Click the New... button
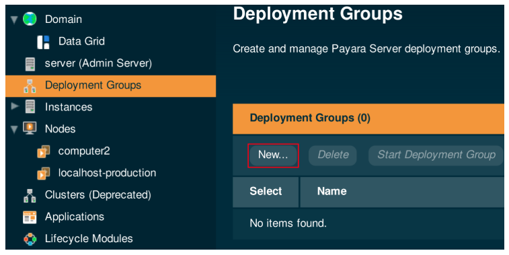Screen dimensions: 509x255 [x=273, y=155]
